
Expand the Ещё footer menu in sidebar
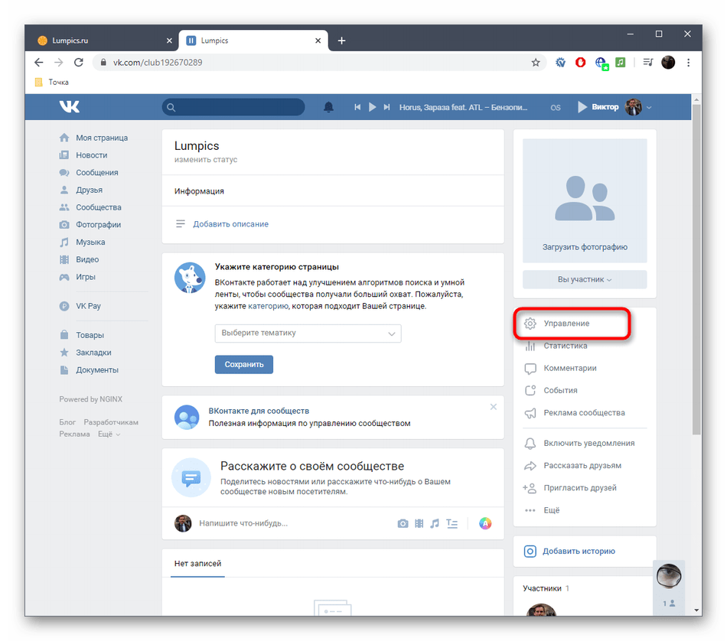pos(109,434)
